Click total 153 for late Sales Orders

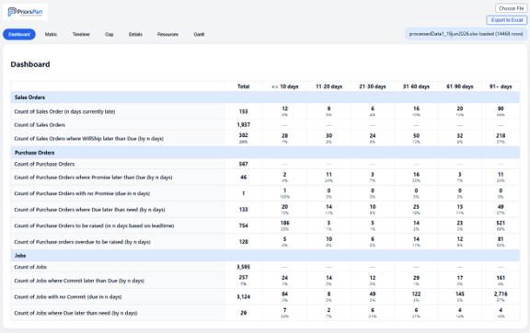coord(243,111)
